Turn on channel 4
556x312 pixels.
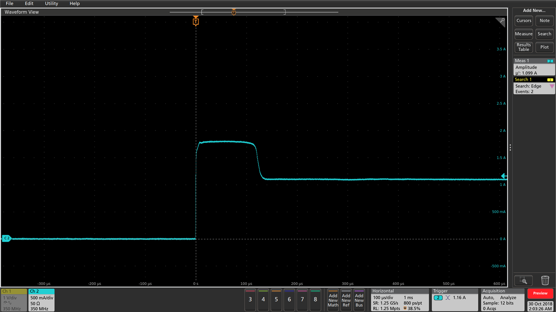tap(263, 300)
